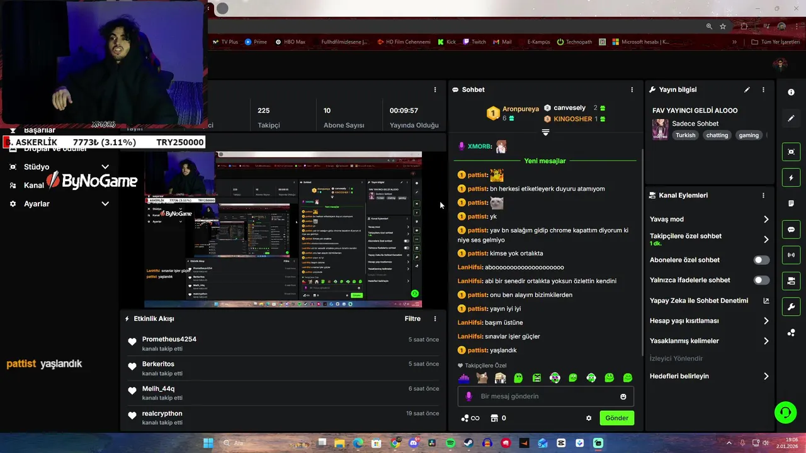The width and height of the screenshot is (806, 453).
Task: Click the screenshot frame sidebar icon
Action: pyautogui.click(x=791, y=152)
